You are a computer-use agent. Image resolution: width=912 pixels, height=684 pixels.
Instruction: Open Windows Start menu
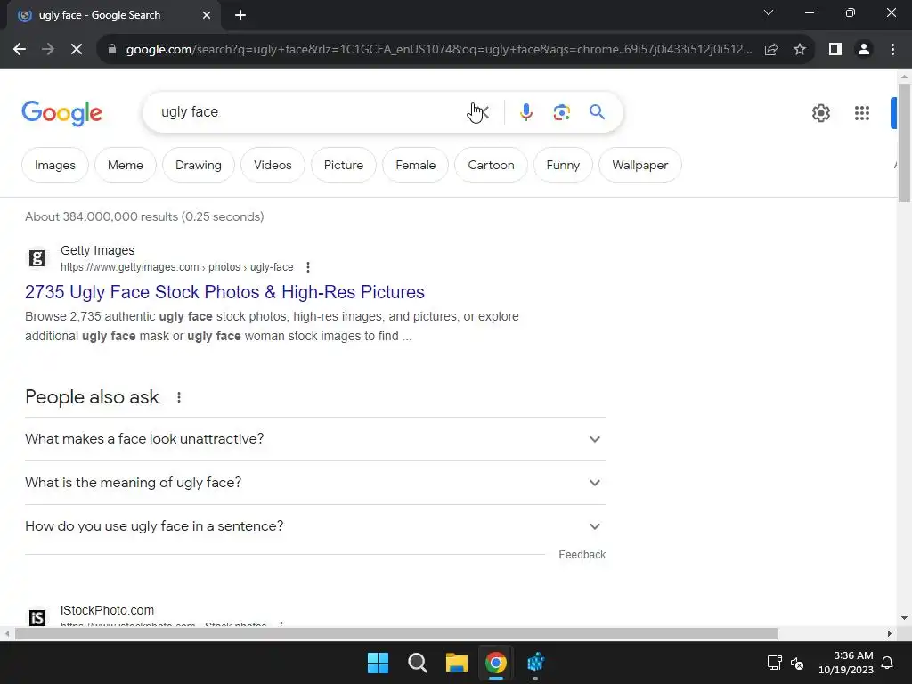point(378,663)
